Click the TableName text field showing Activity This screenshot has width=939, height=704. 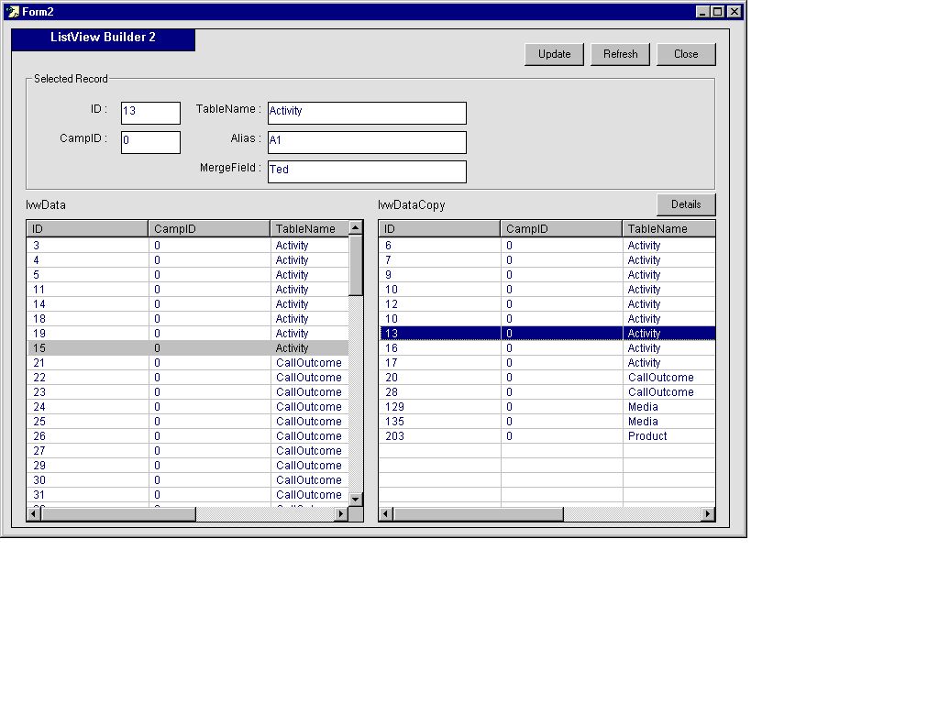point(367,113)
